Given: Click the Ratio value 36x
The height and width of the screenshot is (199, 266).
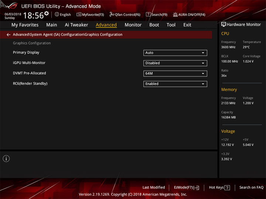Looking at the screenshot, I should pos(224,76).
